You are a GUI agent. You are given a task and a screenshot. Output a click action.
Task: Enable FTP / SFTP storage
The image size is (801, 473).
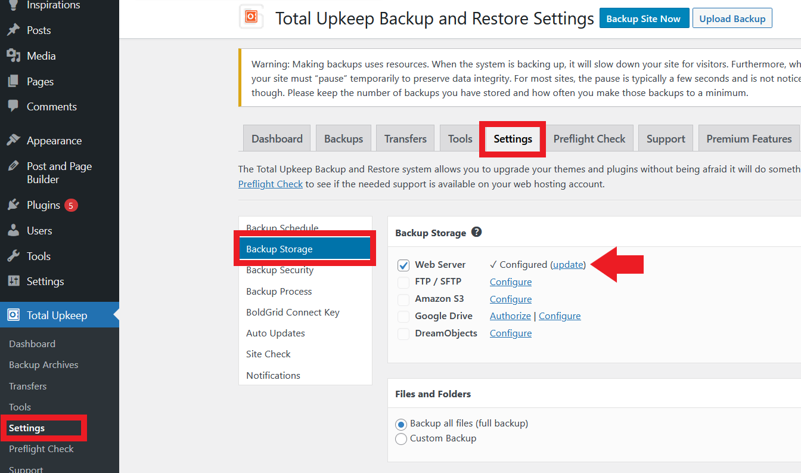pyautogui.click(x=403, y=282)
